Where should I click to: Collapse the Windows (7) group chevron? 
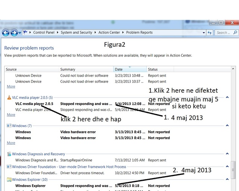(227, 125)
